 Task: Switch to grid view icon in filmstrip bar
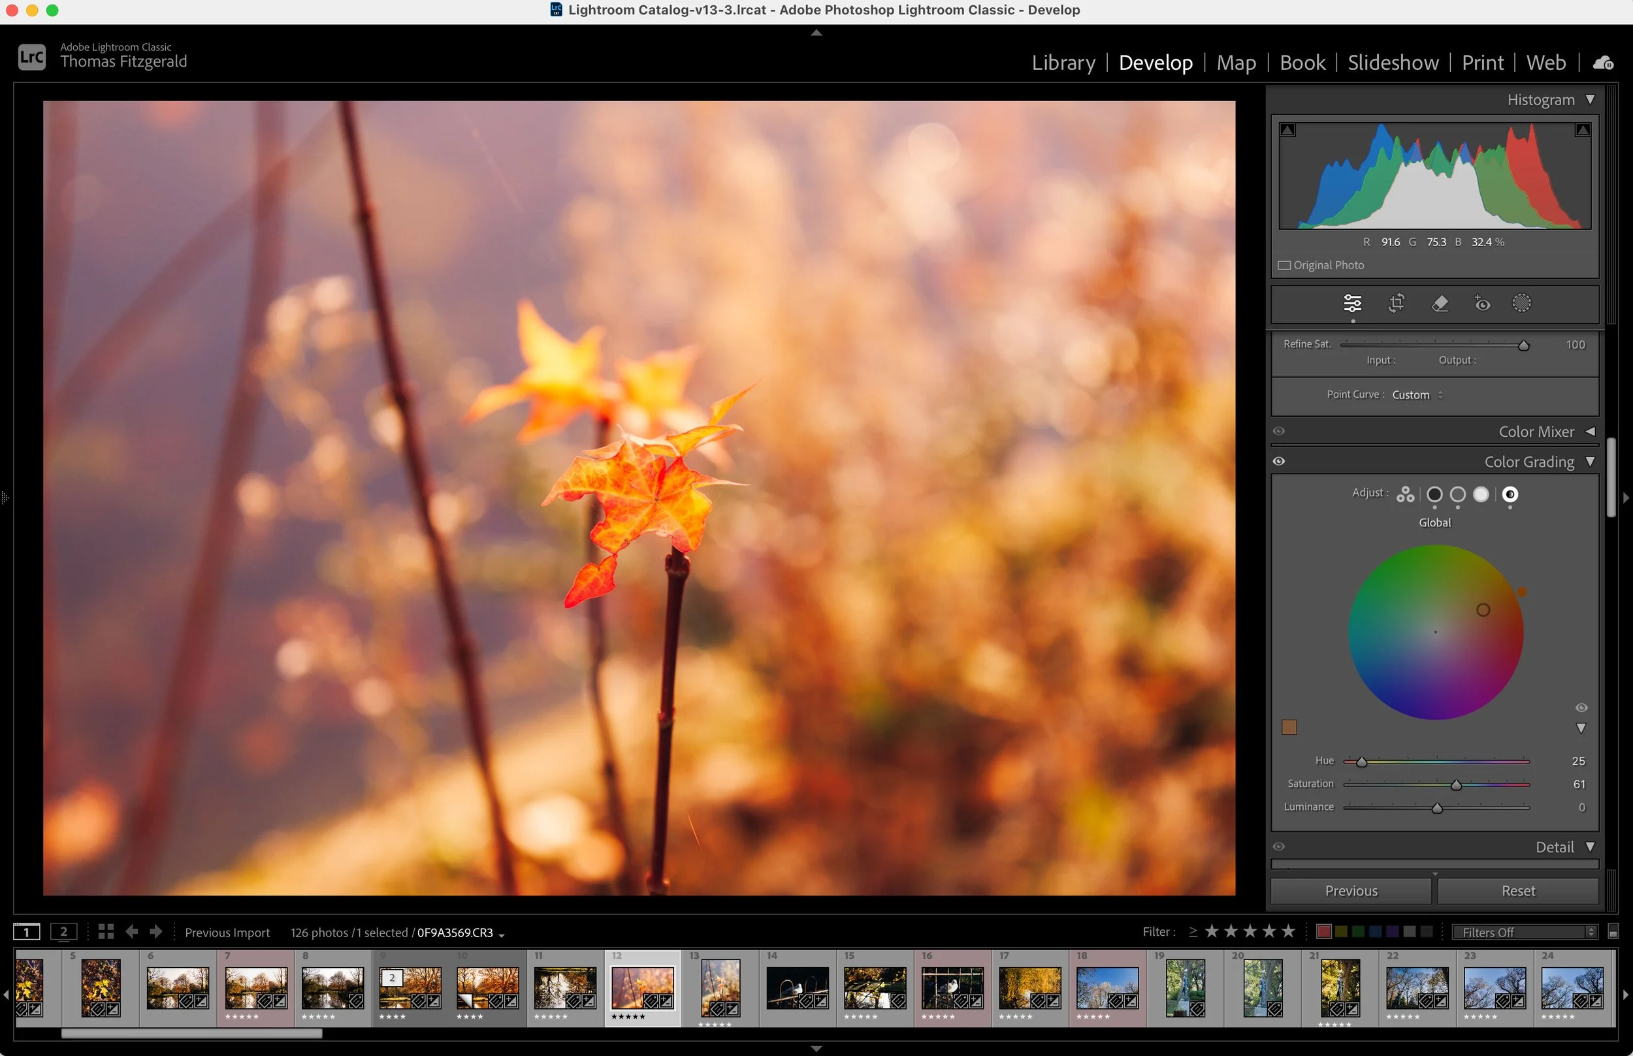pos(106,931)
